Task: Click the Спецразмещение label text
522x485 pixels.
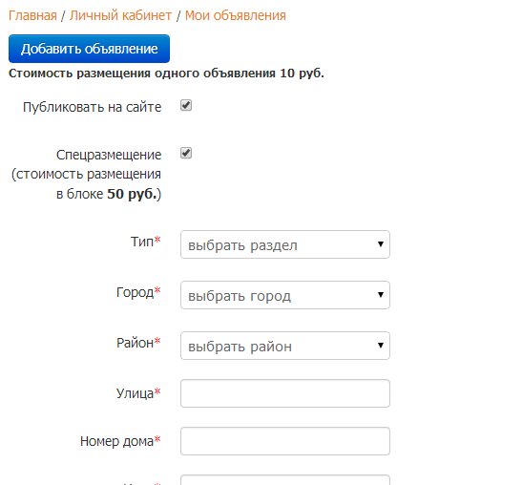Action: point(109,155)
